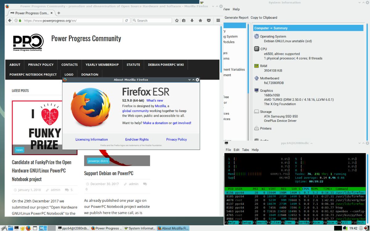Switch to System Information taskbar button
This screenshot has width=370, height=231.
(x=139, y=228)
